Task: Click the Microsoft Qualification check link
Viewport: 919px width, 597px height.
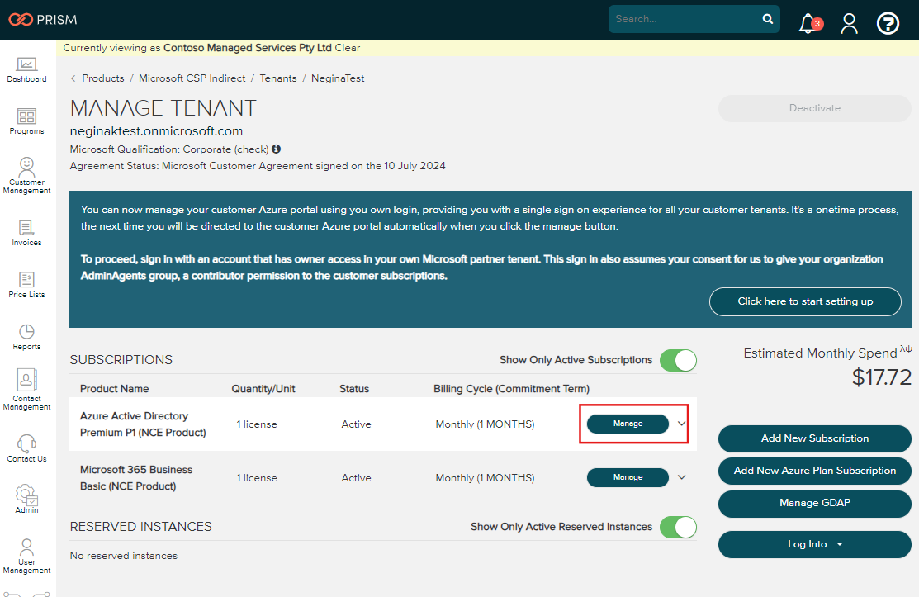Action: coord(252,149)
